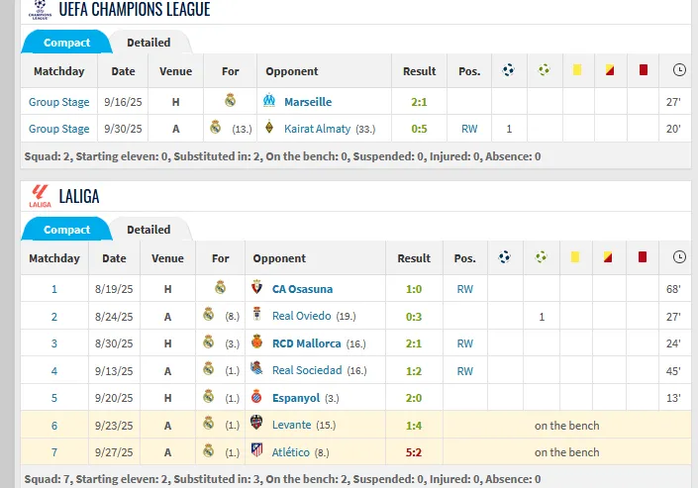Viewport: 698px width, 488px height.
Task: Open the Real Oviedo club link
Action: coord(301,316)
